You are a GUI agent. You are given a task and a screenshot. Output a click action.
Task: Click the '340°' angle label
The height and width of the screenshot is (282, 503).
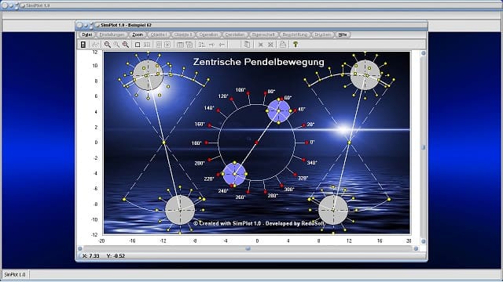312,163
